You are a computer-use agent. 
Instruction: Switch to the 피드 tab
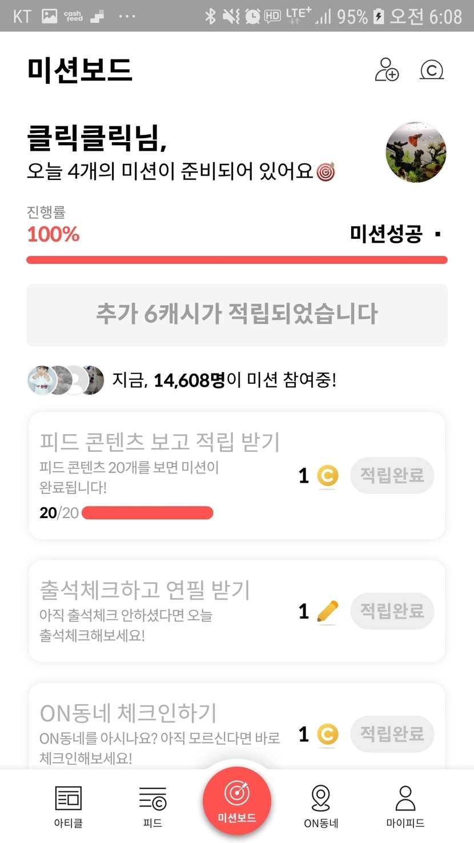coord(152,806)
